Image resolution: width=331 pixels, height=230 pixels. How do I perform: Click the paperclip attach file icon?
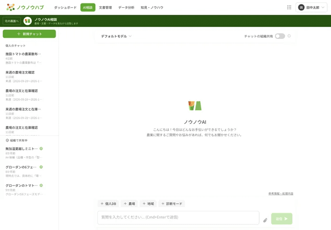tap(265, 220)
